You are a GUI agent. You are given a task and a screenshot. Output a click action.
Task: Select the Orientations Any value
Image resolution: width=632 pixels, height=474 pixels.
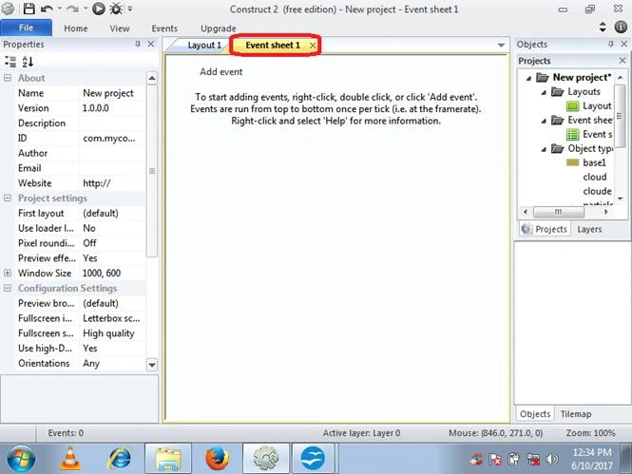pyautogui.click(x=112, y=363)
